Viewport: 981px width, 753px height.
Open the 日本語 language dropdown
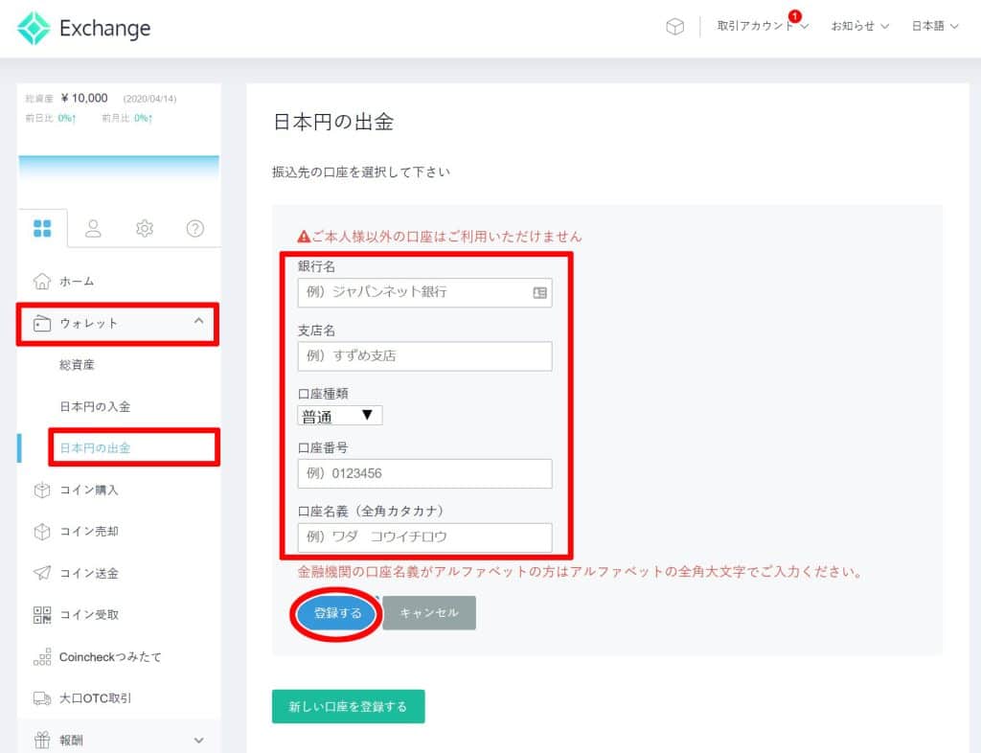[x=935, y=26]
